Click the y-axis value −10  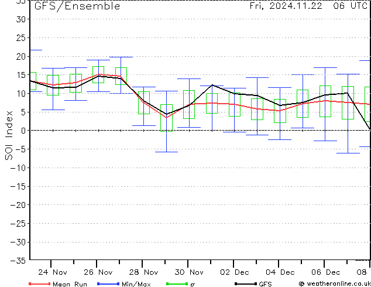[x=18, y=168]
